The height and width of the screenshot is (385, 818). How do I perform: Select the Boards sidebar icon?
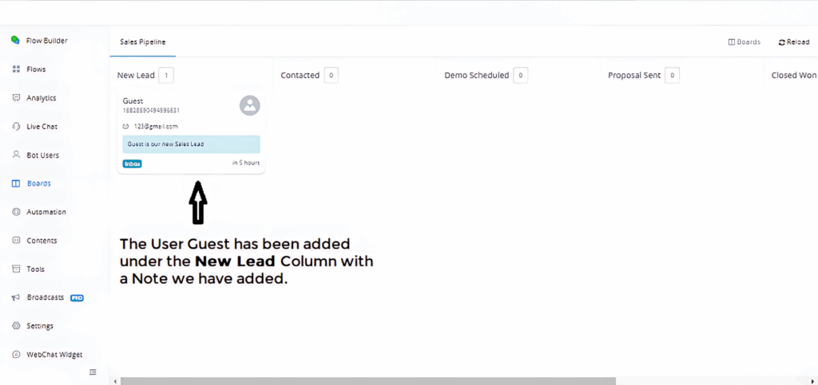coord(16,183)
